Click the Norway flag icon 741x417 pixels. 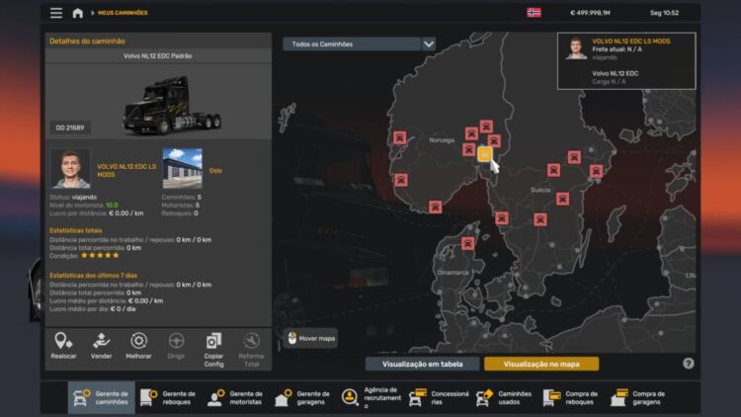(x=534, y=13)
